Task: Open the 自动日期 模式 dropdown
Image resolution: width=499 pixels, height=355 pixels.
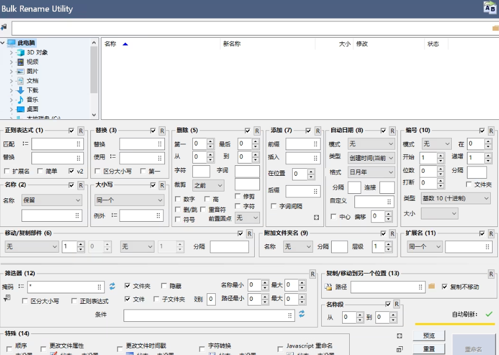Action: click(x=371, y=144)
